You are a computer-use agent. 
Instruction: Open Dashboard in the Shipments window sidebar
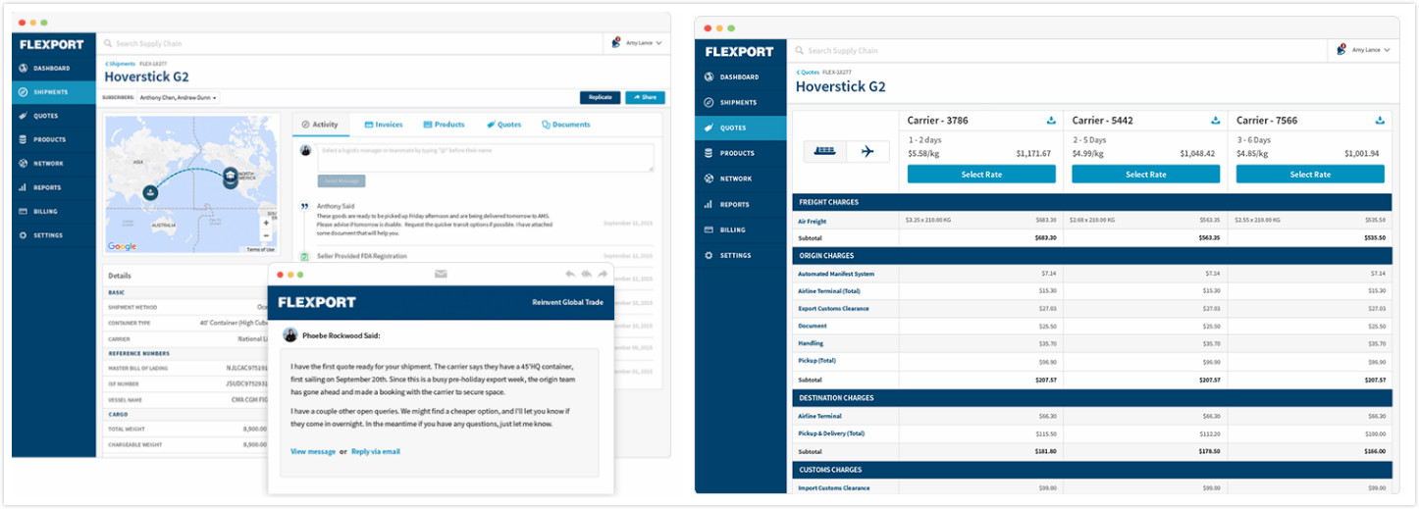tap(54, 69)
